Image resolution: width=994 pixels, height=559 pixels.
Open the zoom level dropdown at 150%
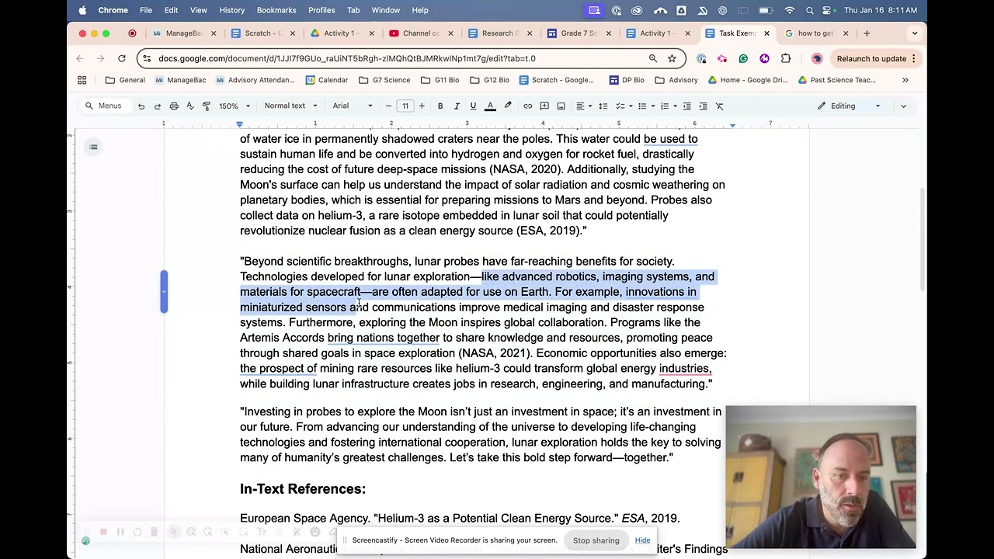pyautogui.click(x=234, y=106)
